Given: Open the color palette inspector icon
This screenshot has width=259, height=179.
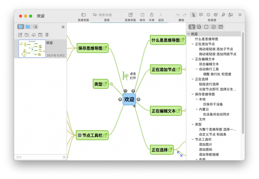Looking at the screenshot, I should point(216,15).
